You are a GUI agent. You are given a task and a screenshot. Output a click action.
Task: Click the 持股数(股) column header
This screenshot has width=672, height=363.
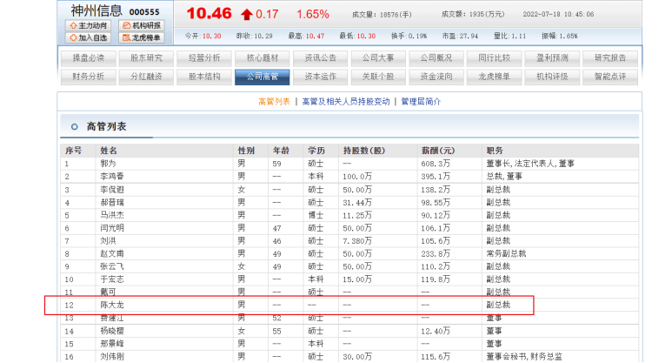point(363,151)
